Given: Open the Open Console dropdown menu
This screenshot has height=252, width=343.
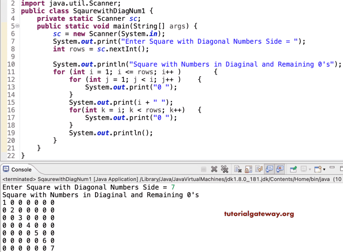Looking at the screenshot, I should (324, 170).
